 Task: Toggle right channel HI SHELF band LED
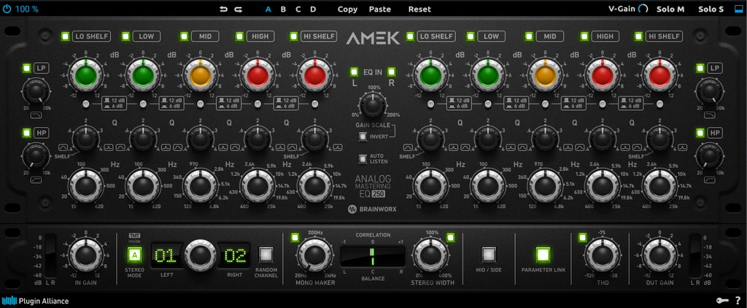(639, 36)
